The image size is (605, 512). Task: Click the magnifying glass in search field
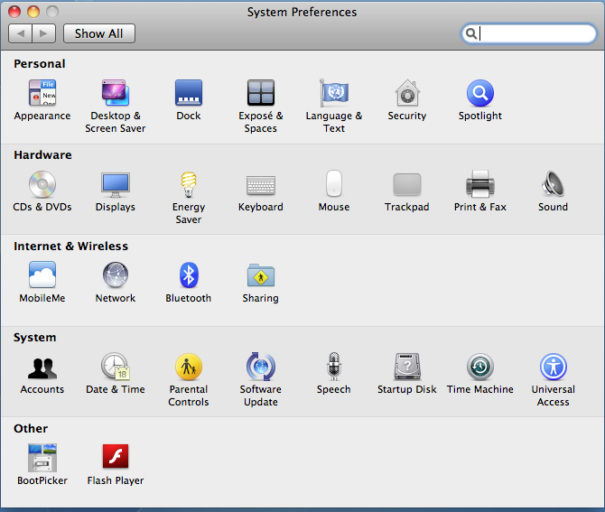tap(470, 33)
